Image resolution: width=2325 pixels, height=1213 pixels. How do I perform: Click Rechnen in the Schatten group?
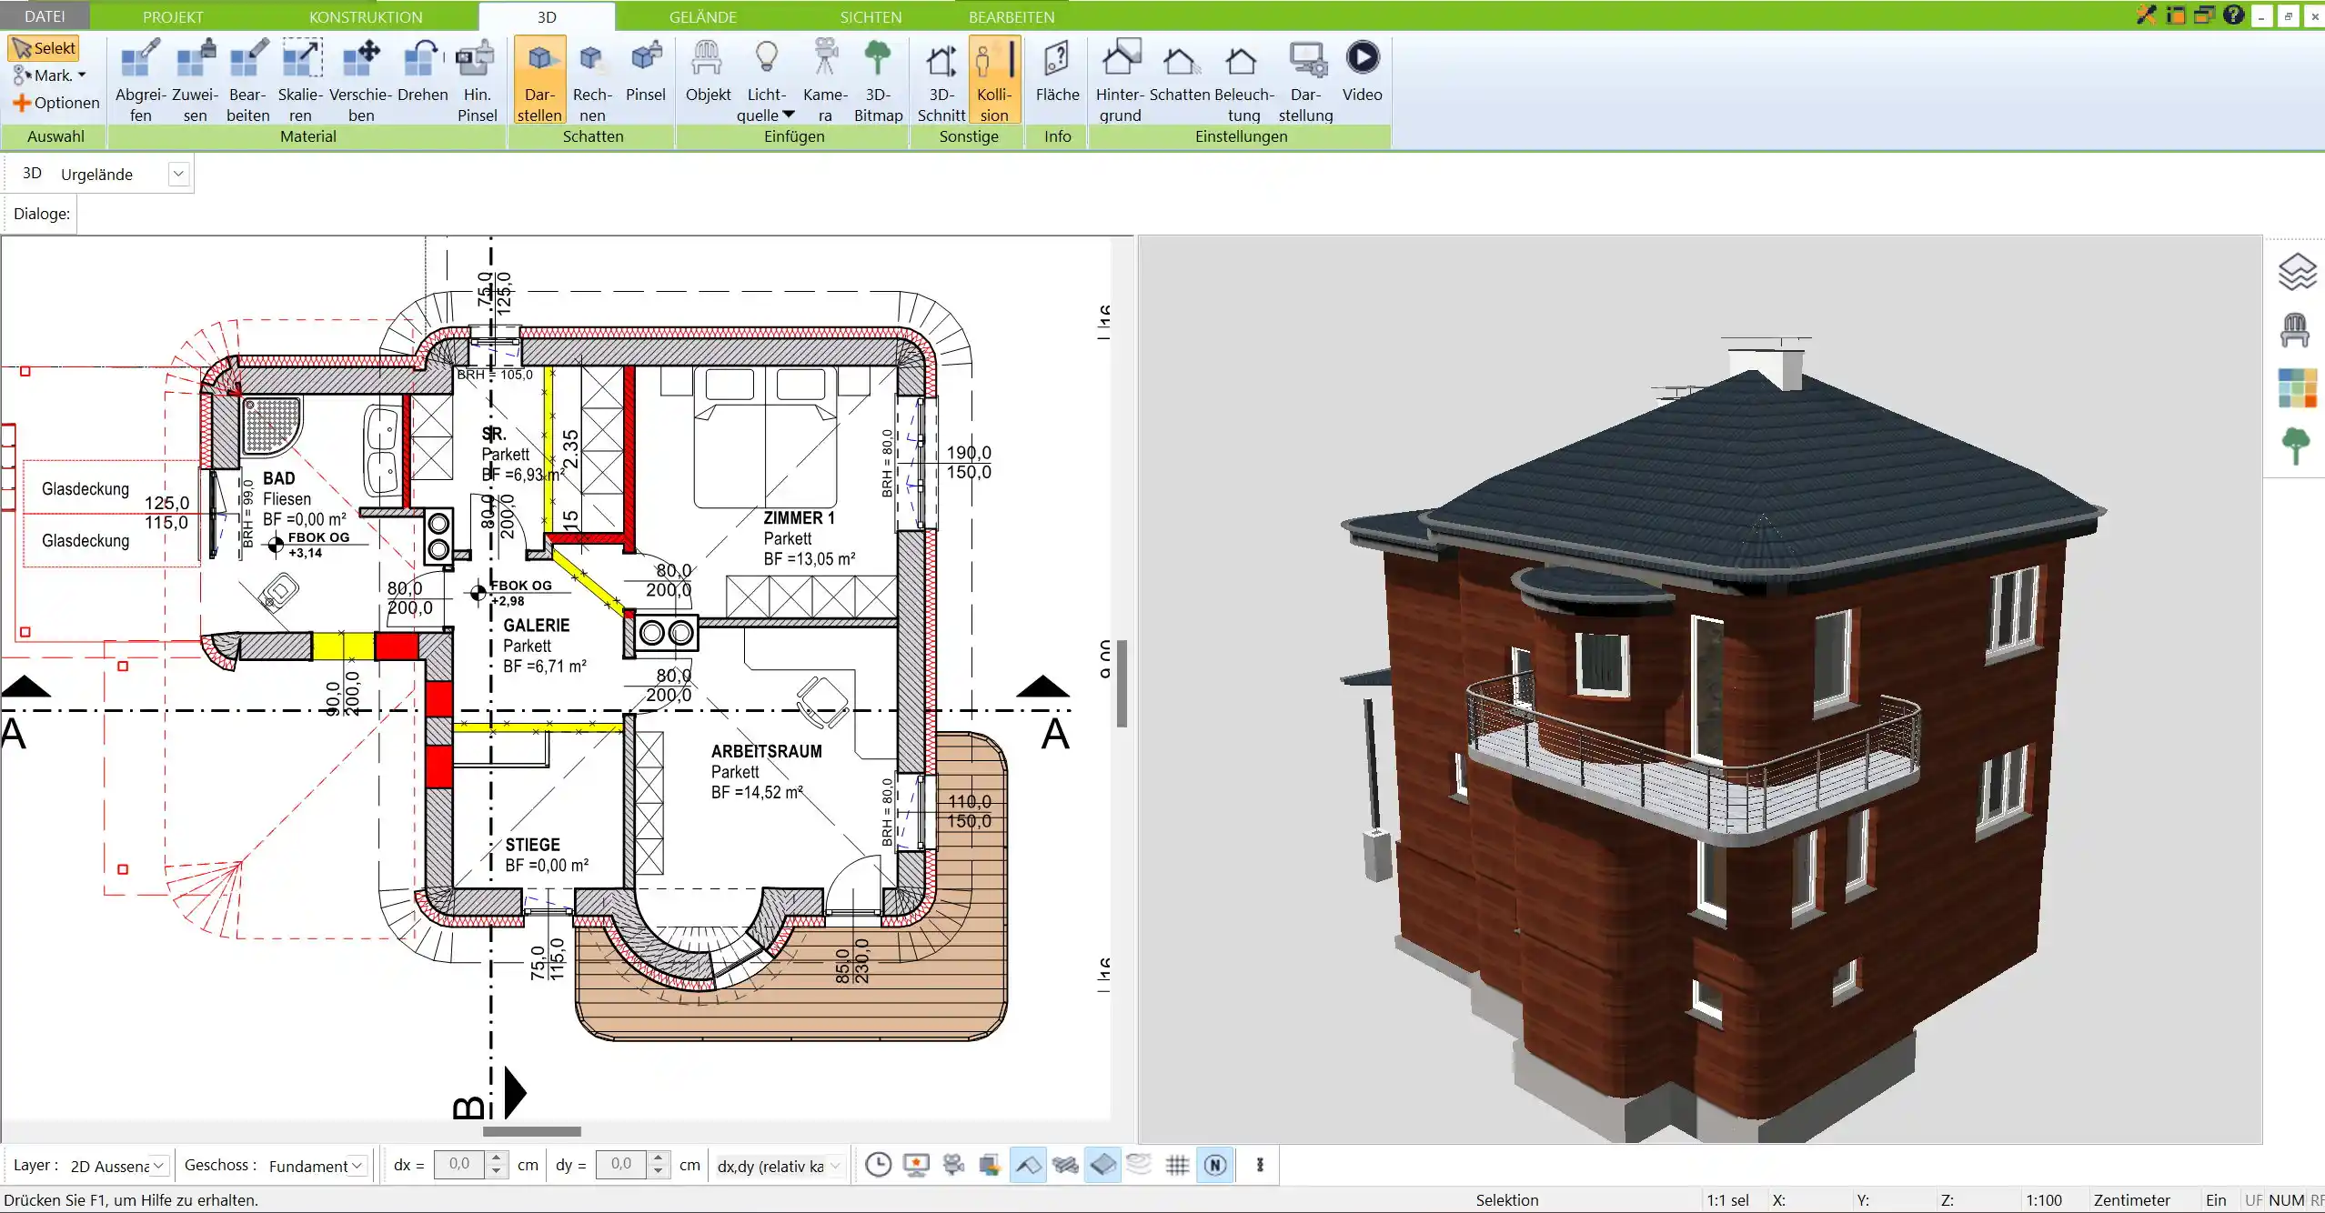(592, 80)
